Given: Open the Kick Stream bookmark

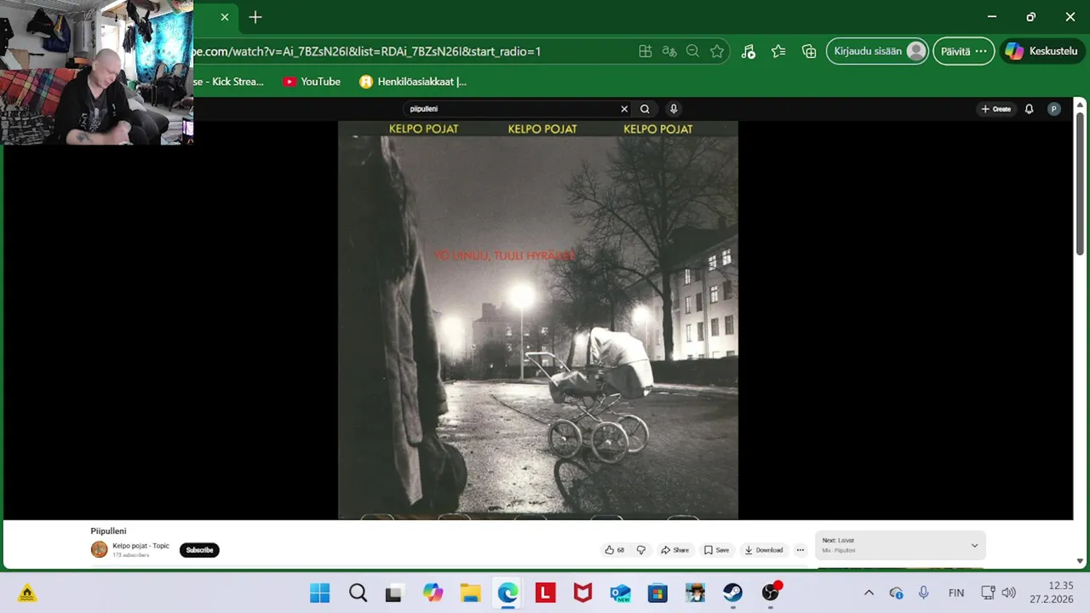Looking at the screenshot, I should click(x=228, y=82).
